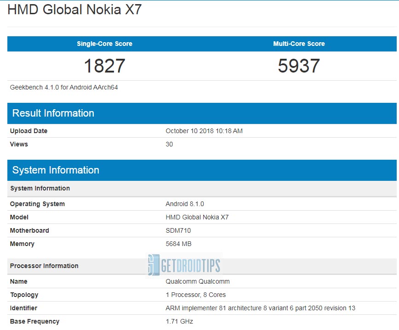The image size is (399, 330).
Task: Select the "Memory" row label
Action: click(x=22, y=244)
